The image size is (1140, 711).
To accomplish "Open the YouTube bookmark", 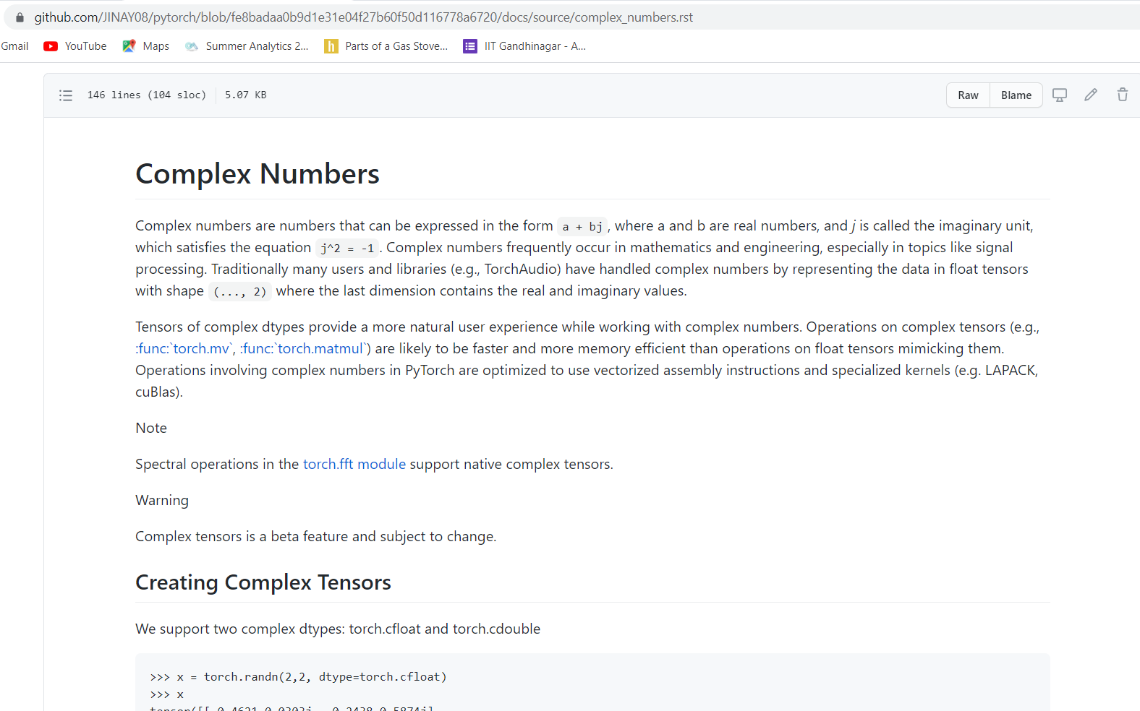I will 75,46.
